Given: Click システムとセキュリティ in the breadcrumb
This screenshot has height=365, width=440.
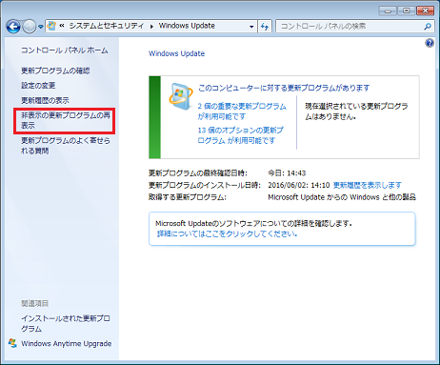Looking at the screenshot, I should point(107,26).
